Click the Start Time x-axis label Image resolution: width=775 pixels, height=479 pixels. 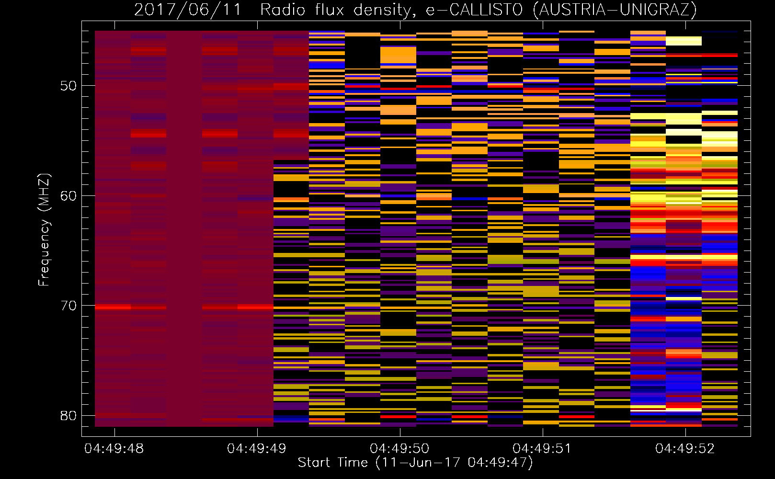[x=415, y=463]
